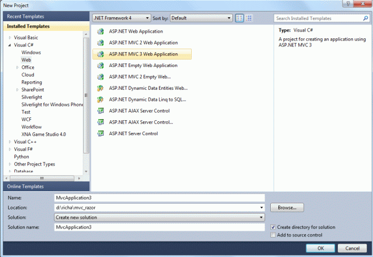Select the WCF category
Image resolution: width=373 pixels, height=257 pixels.
[26, 120]
